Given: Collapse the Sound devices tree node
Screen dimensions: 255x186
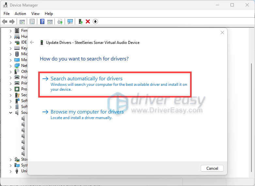Looking at the screenshot, I should coord(11,113).
